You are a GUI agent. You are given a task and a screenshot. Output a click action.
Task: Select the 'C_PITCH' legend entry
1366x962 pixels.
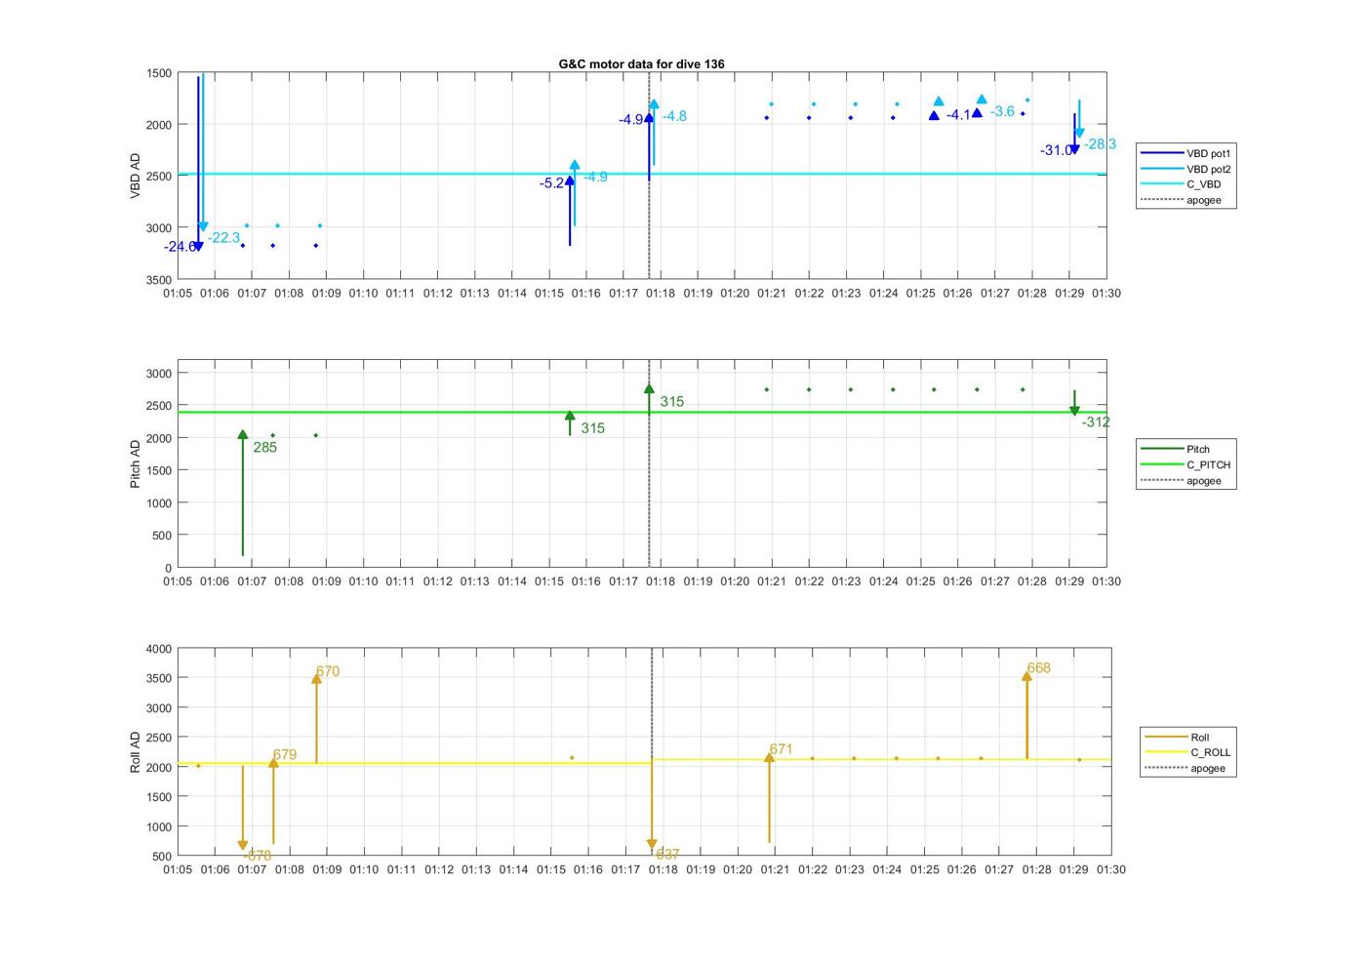coord(1185,464)
